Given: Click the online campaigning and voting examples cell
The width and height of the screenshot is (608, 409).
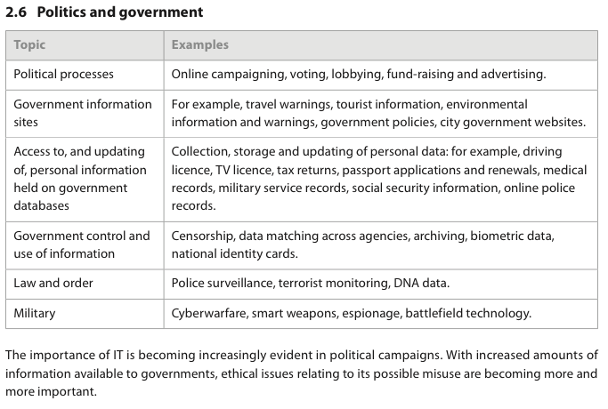Looking at the screenshot, I should (358, 75).
